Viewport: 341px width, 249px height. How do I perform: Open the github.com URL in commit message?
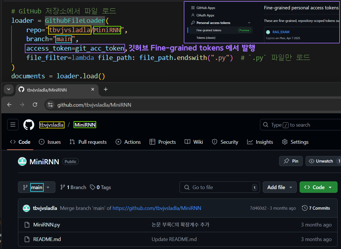[157, 208]
